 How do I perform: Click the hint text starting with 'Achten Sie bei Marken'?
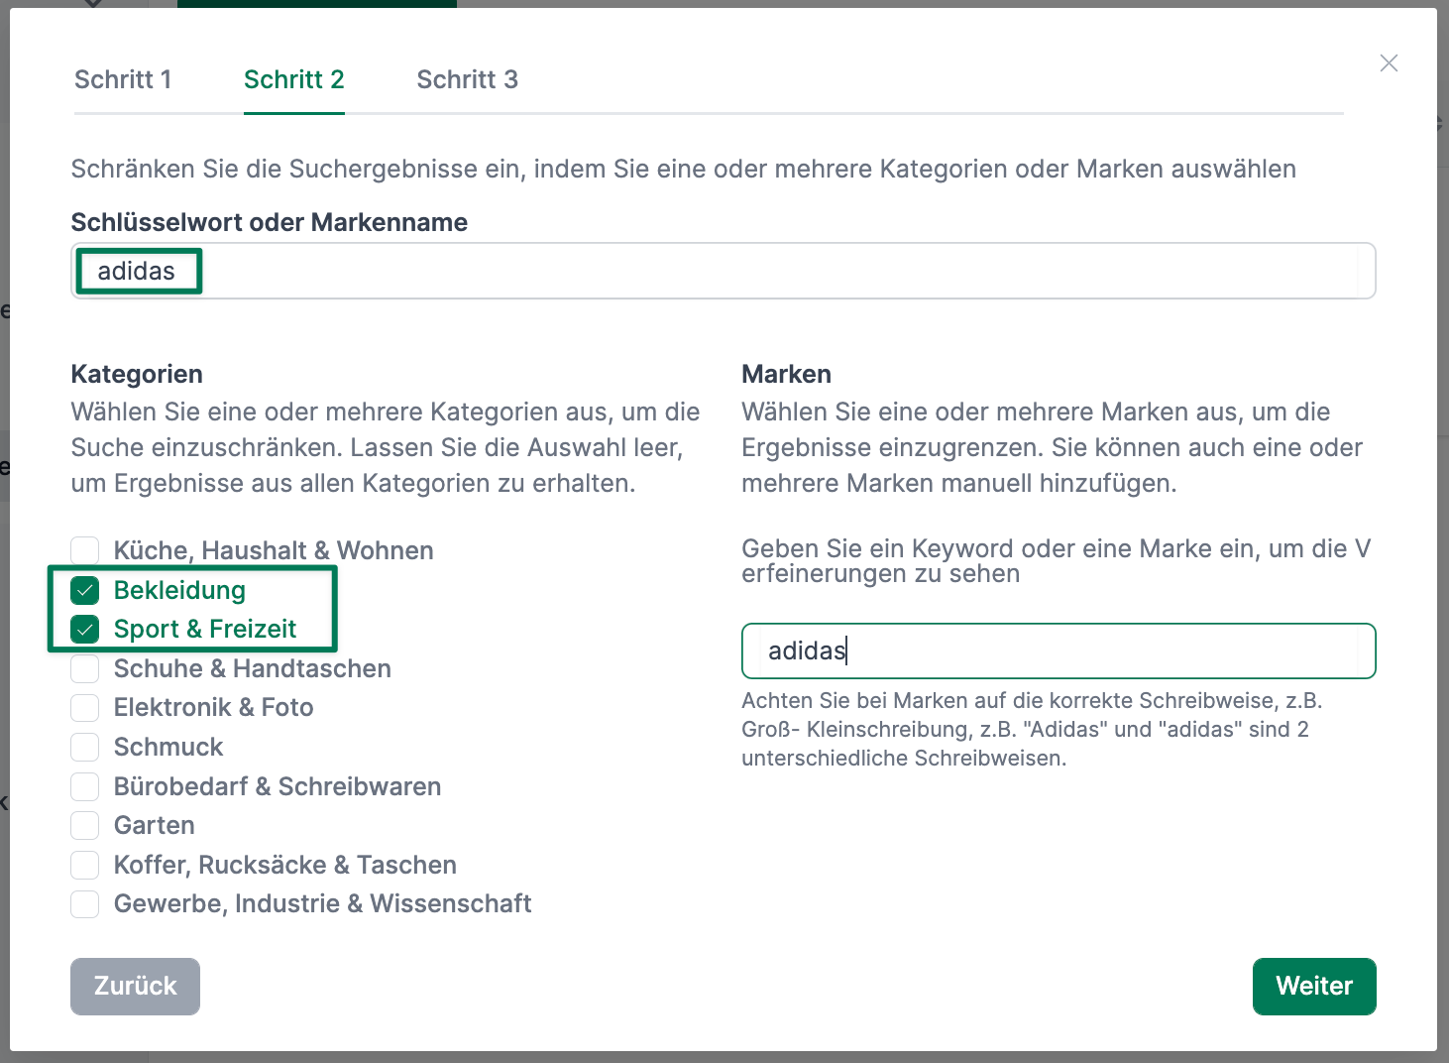[1032, 729]
